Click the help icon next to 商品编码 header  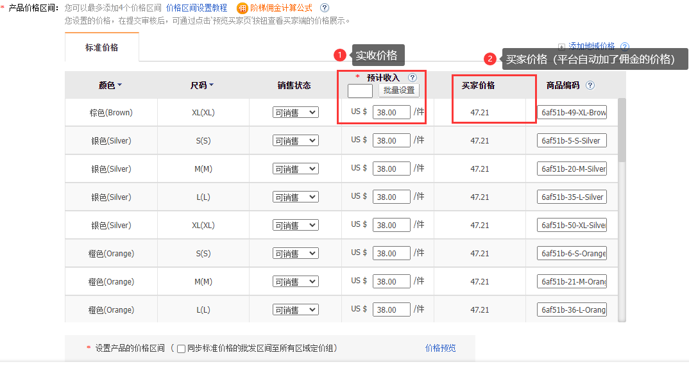[589, 84]
